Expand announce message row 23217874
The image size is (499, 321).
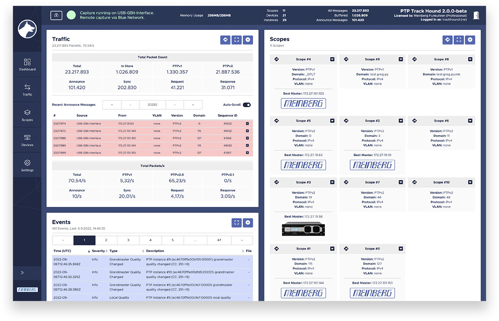pyautogui.click(x=247, y=124)
